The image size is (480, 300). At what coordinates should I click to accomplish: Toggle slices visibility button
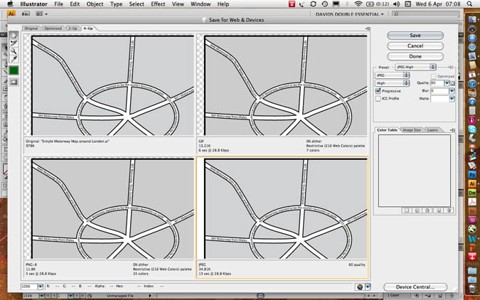pos(14,81)
